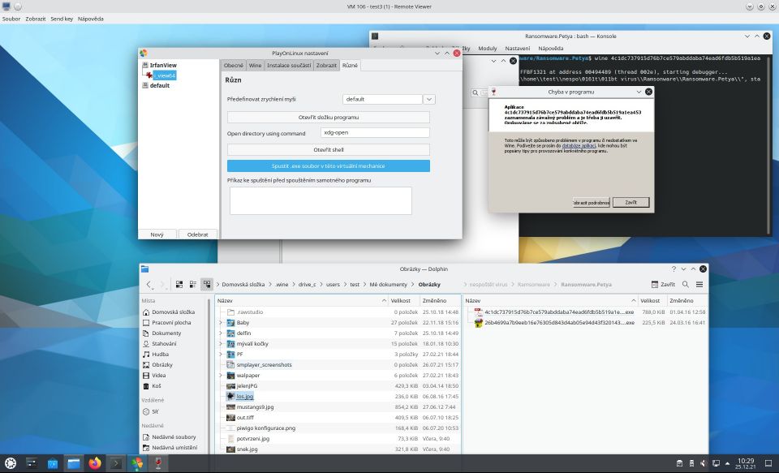The image size is (779, 473).
Task: Click Odebrat button in PlayOnLinux
Action: (198, 234)
